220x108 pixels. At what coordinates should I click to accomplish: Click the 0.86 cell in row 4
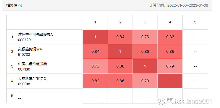[x=120, y=81]
